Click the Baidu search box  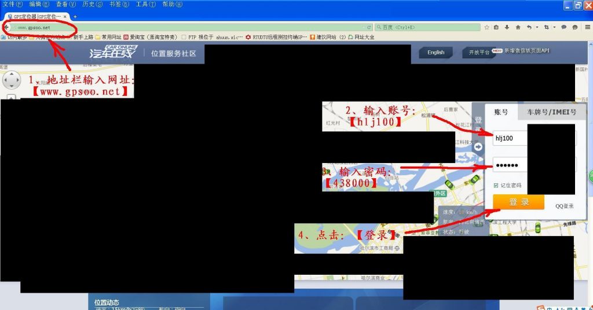pos(429,27)
